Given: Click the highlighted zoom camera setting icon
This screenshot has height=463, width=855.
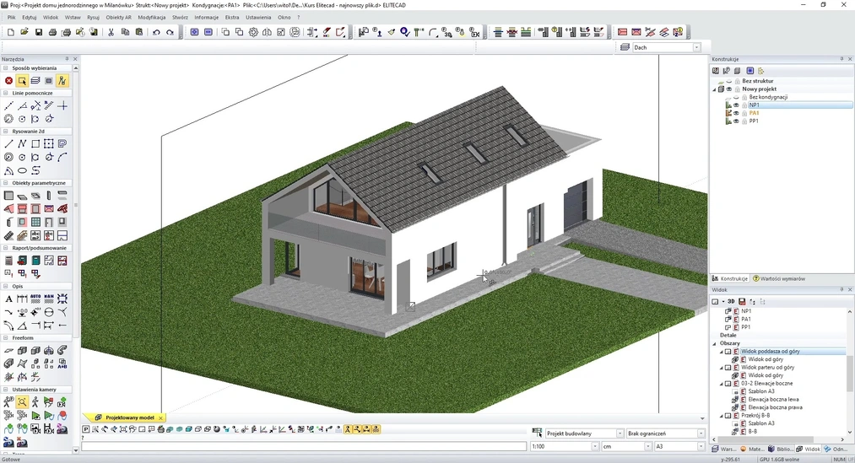Looking at the screenshot, I should click(22, 402).
